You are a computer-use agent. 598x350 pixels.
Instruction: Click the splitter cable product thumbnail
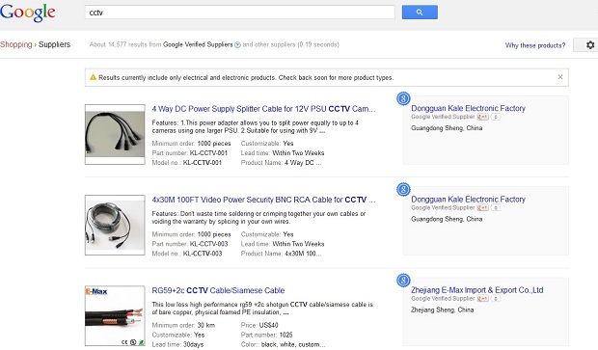tap(115, 134)
